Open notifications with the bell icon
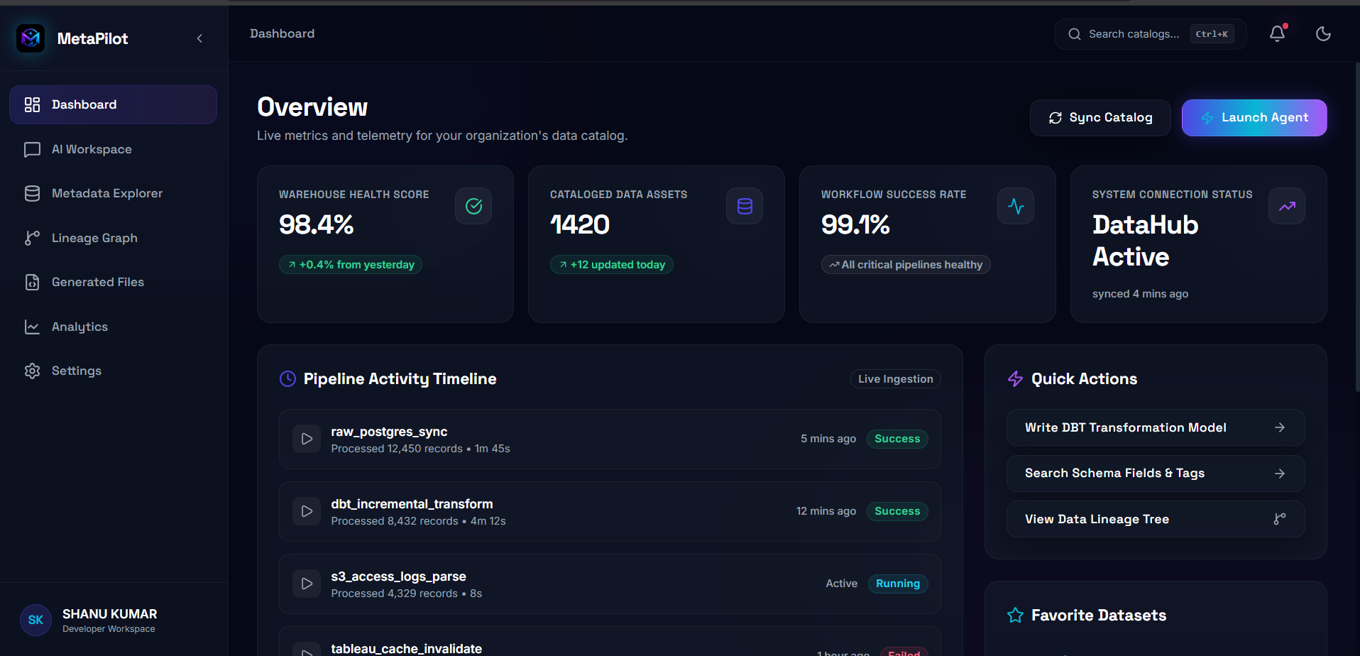 click(1278, 34)
